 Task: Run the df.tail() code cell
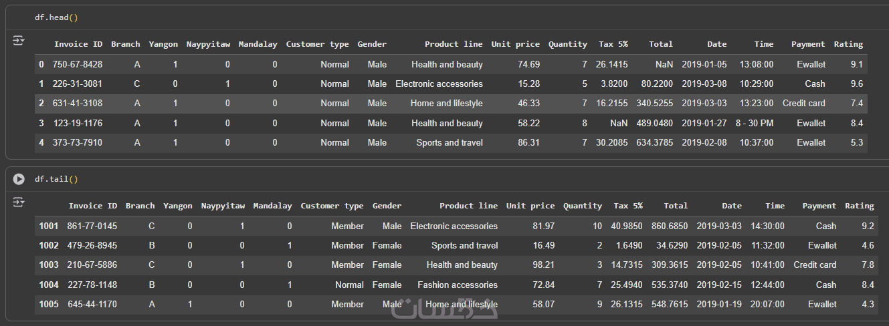(19, 179)
